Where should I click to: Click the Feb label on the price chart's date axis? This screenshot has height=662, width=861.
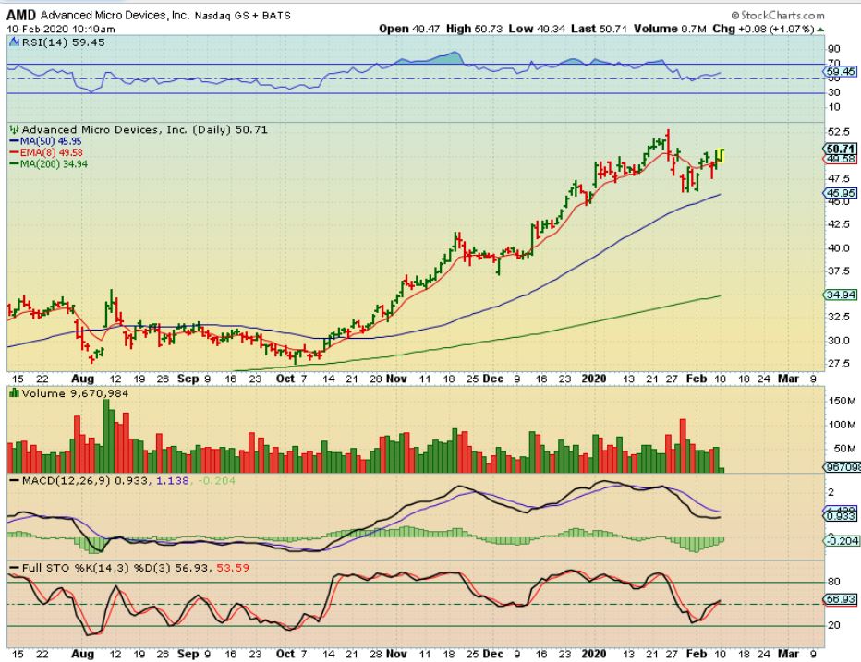tap(697, 379)
